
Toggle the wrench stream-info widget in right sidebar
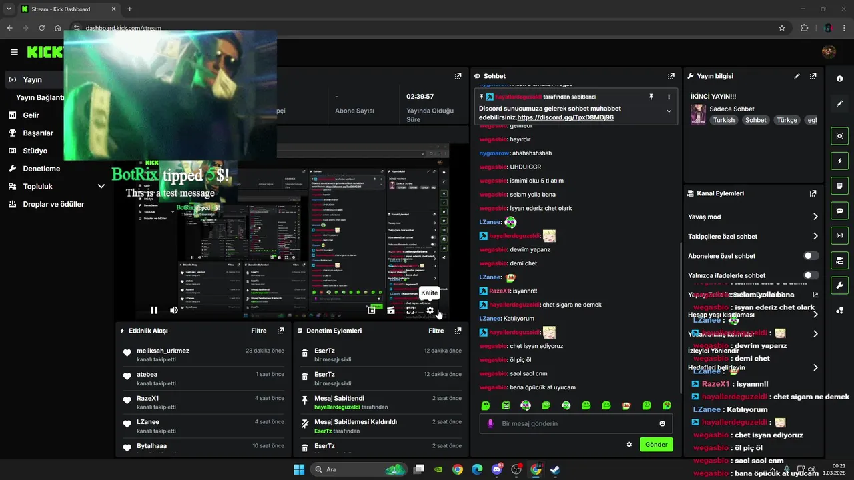pyautogui.click(x=839, y=285)
